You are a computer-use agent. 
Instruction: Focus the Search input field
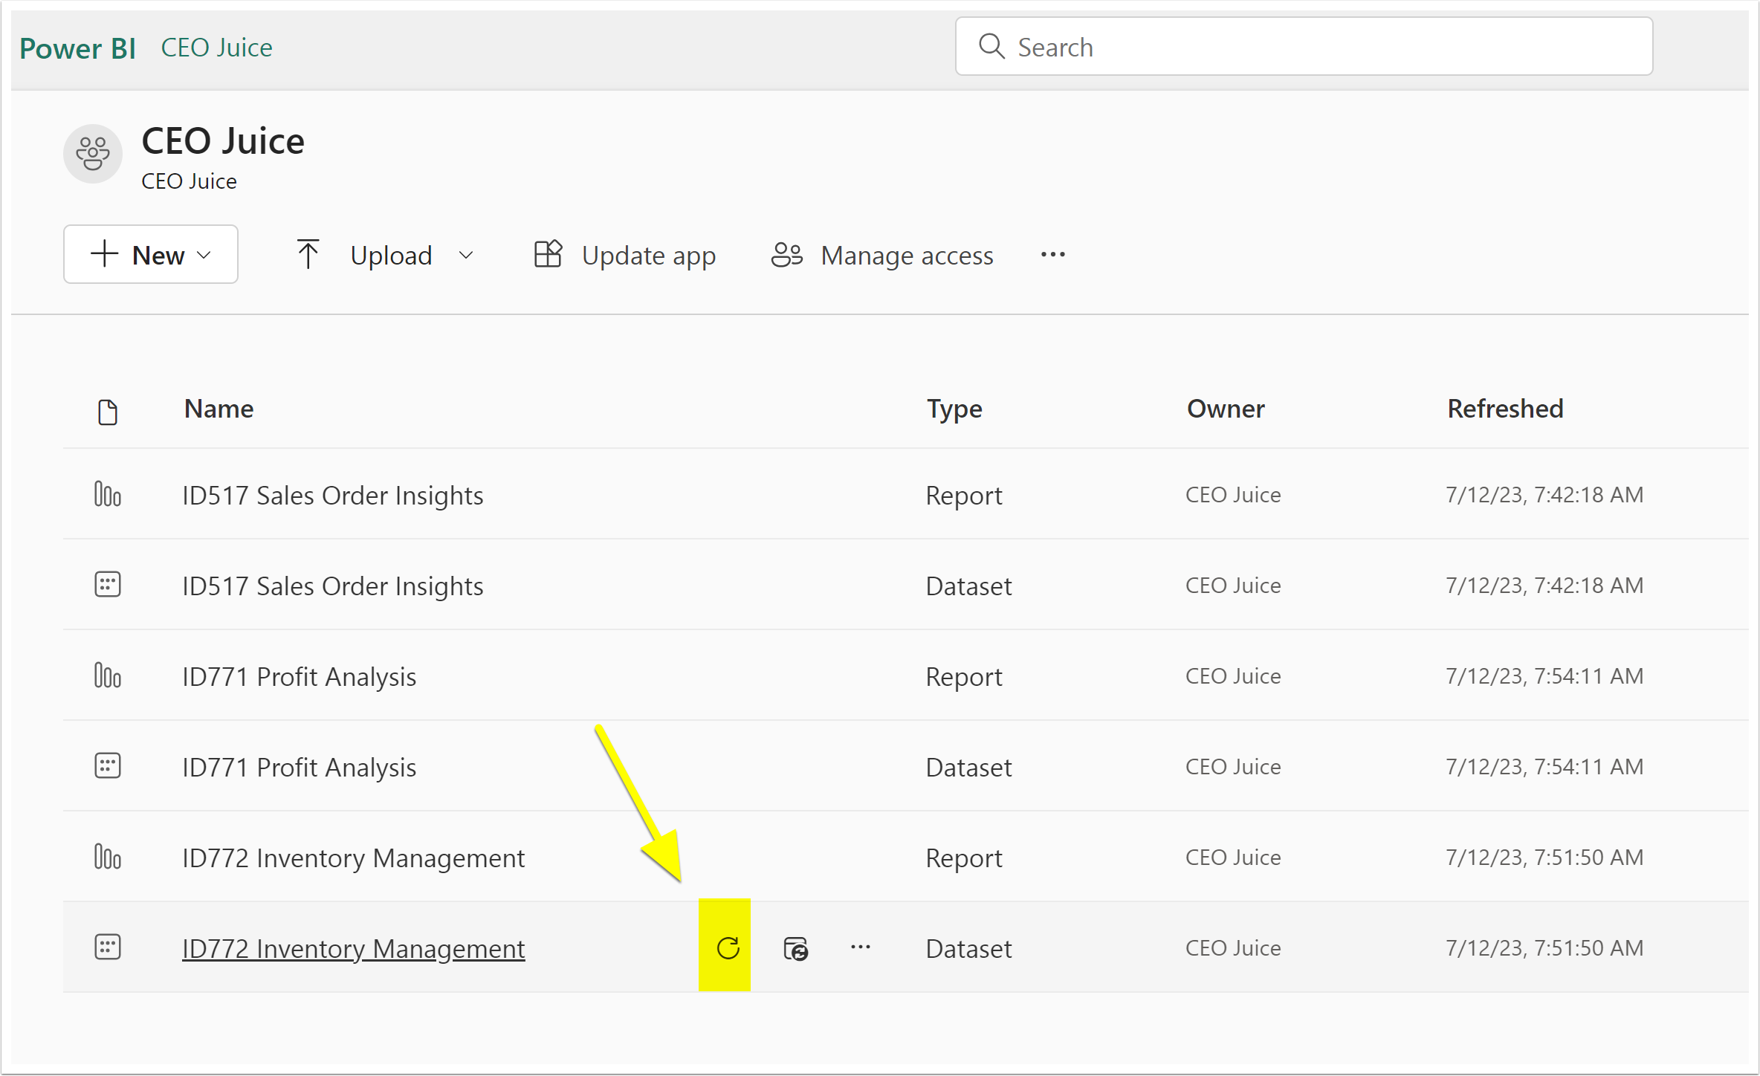(x=1304, y=46)
